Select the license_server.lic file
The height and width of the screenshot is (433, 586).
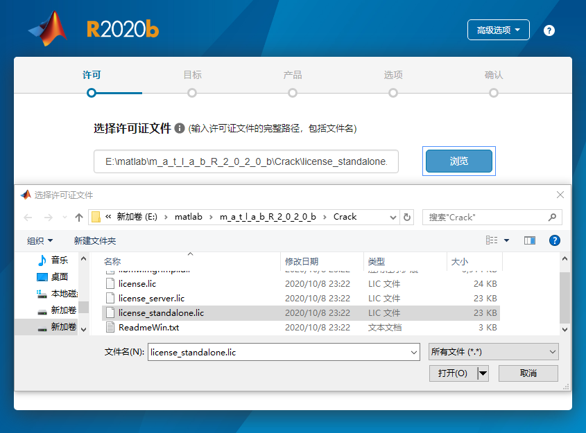pyautogui.click(x=151, y=298)
